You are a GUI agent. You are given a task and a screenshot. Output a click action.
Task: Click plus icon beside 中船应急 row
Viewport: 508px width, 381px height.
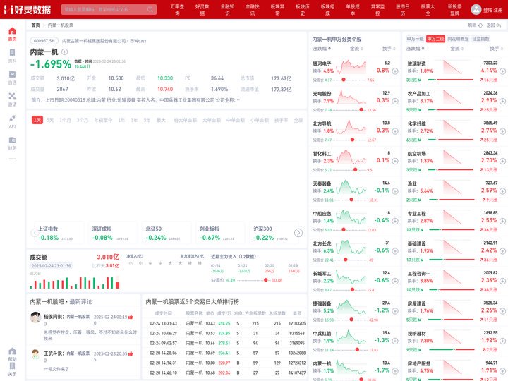click(395, 221)
